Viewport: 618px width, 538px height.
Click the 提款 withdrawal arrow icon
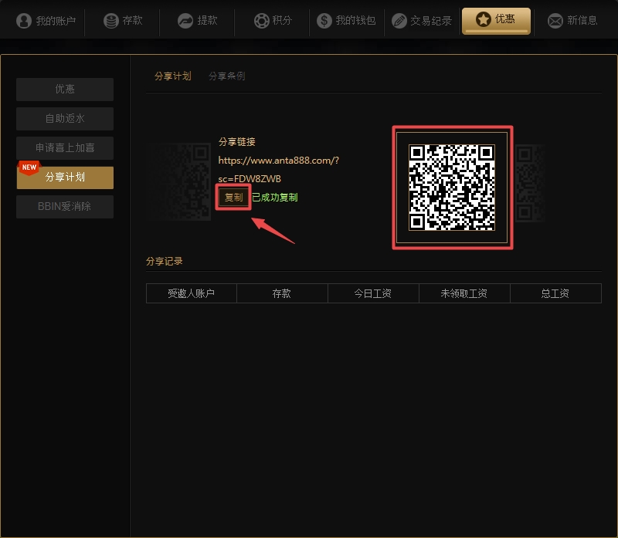[185, 21]
